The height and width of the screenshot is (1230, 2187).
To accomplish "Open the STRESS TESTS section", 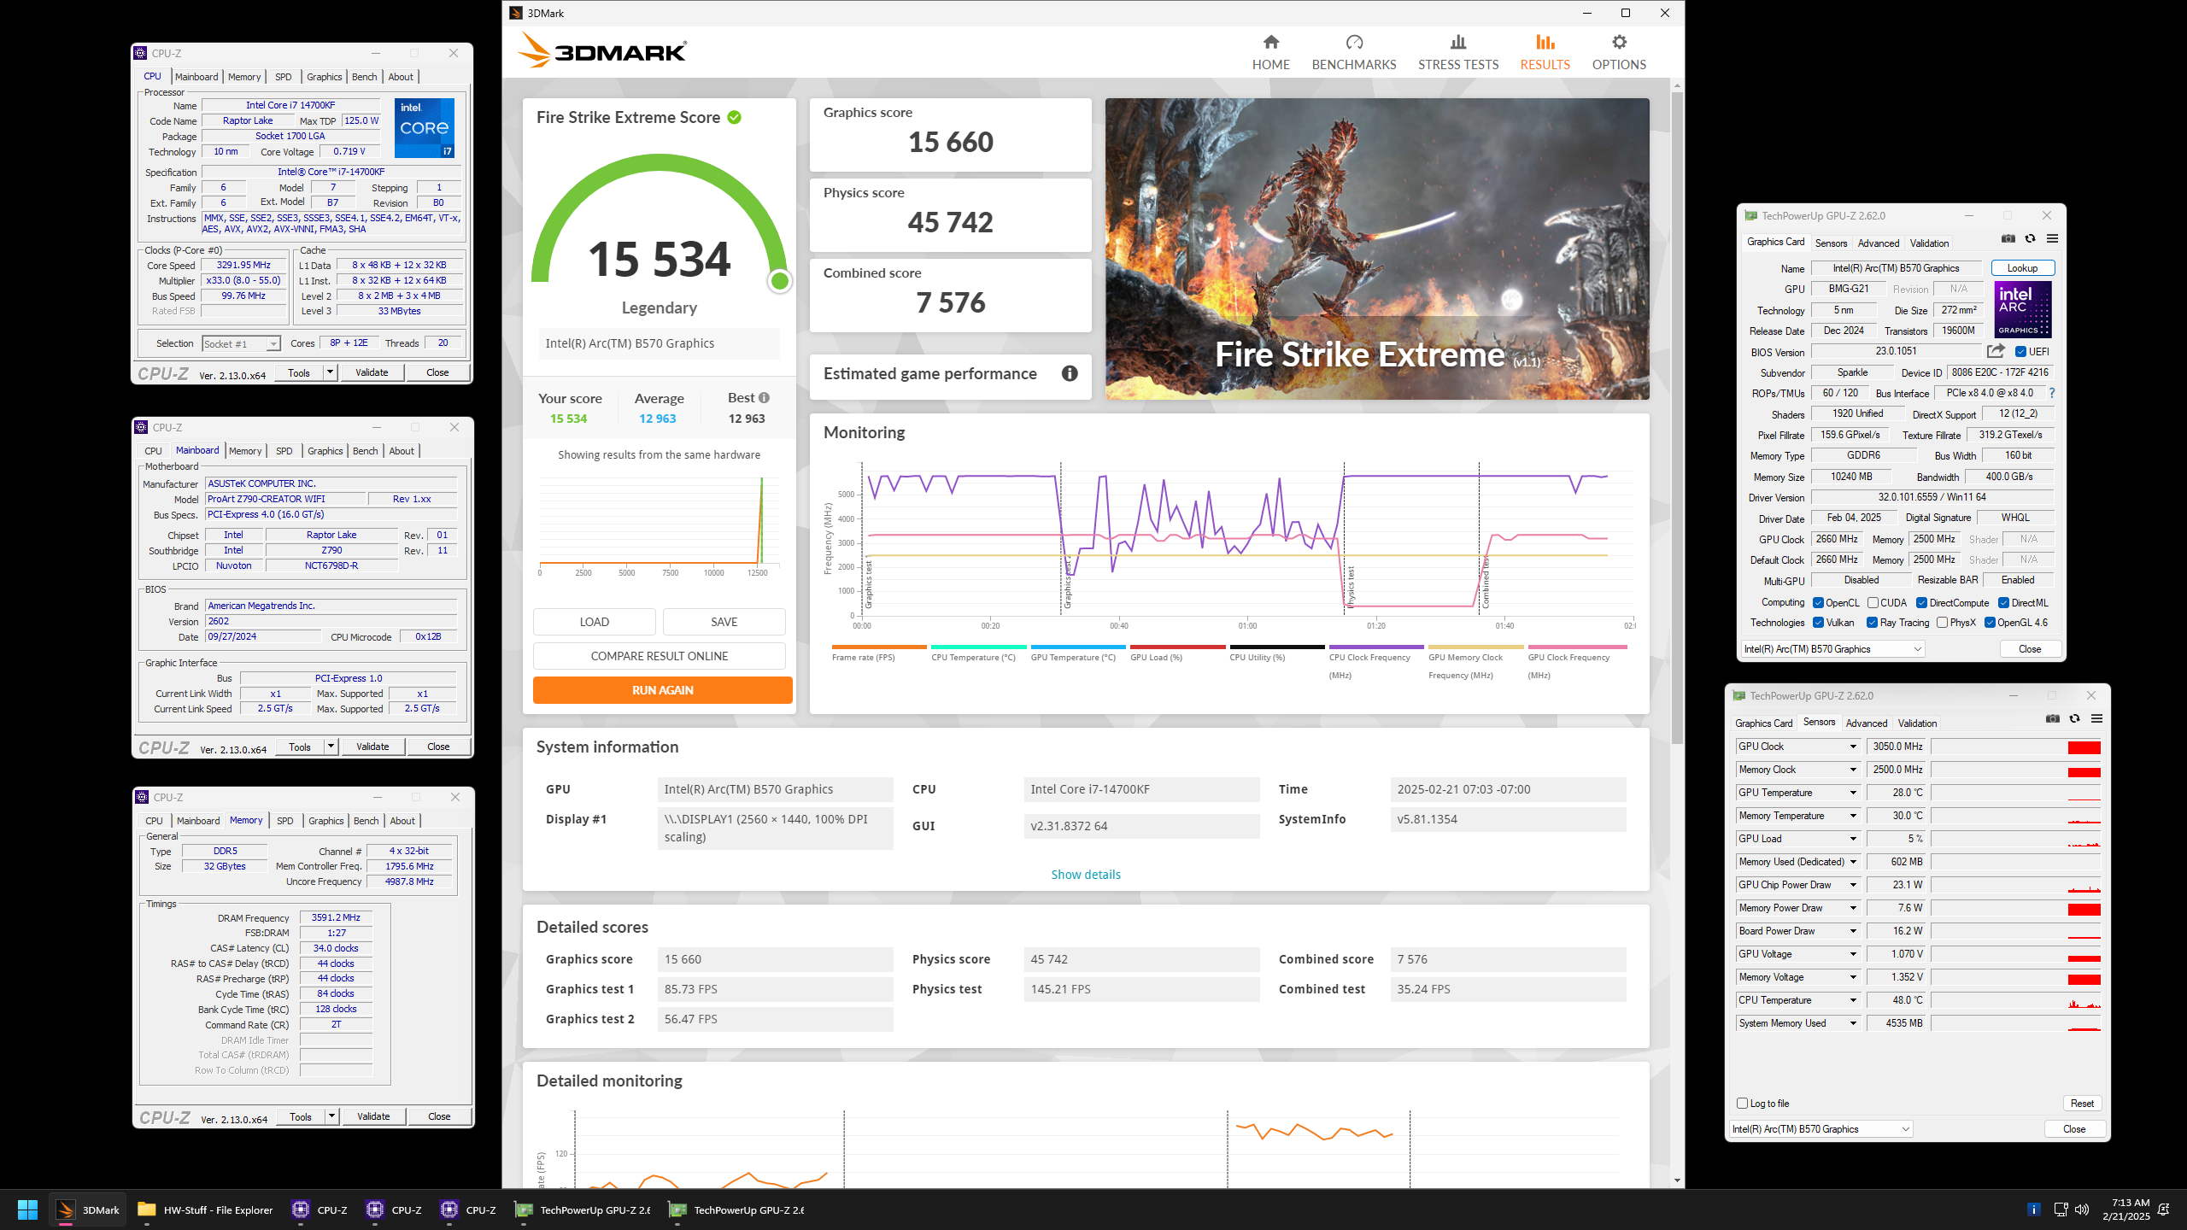I will pos(1457,52).
